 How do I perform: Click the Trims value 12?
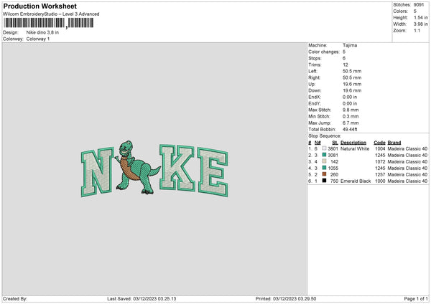tap(346, 65)
